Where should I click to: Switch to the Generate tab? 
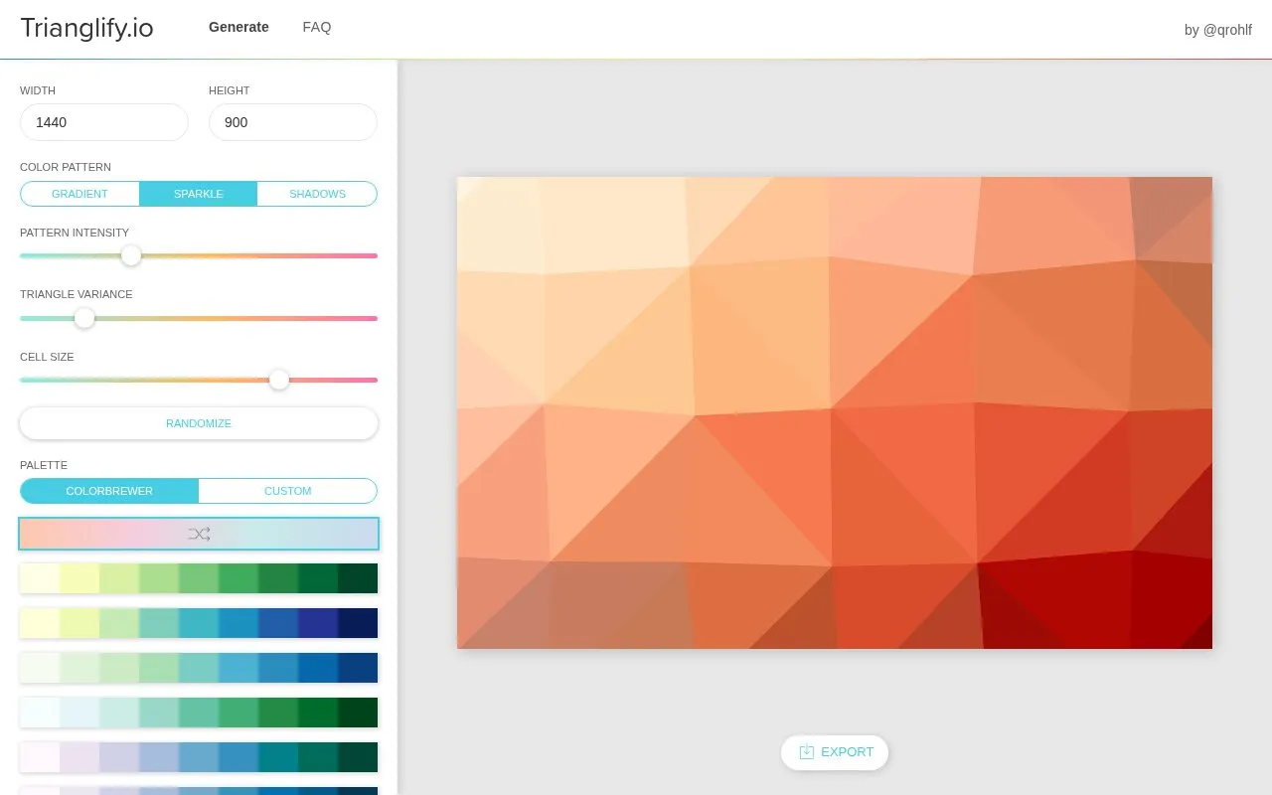238,27
